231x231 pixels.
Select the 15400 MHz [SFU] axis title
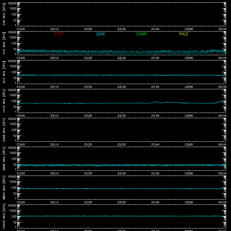[4, 216]
